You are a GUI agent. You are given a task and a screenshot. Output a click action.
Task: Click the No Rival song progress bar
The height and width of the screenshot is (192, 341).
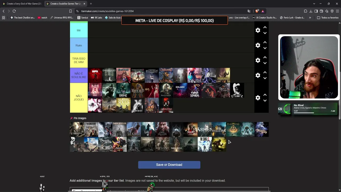(x=314, y=113)
